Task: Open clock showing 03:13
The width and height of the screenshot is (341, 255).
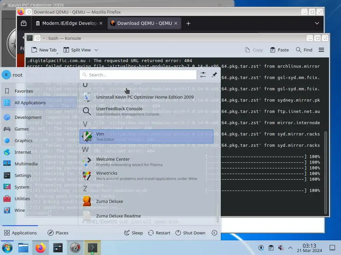Action: [x=309, y=248]
